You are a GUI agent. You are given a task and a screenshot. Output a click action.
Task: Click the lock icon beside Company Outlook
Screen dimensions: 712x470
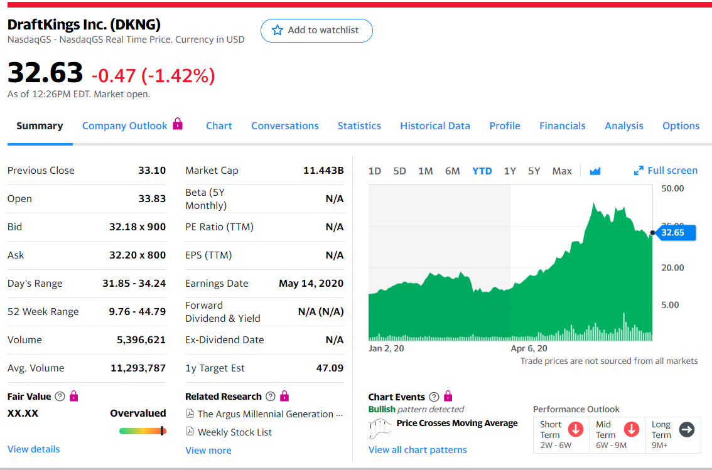pos(178,124)
